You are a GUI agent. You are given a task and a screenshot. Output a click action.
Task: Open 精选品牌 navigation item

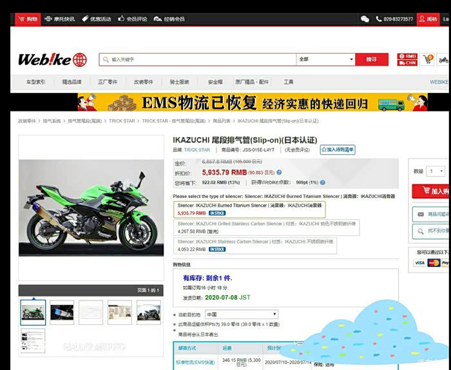click(x=72, y=83)
